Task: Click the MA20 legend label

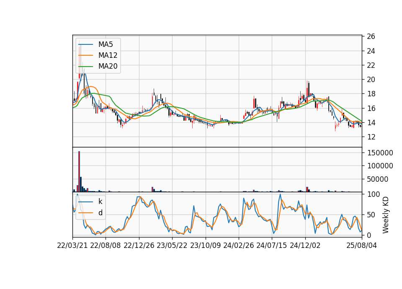Action: tap(108, 66)
